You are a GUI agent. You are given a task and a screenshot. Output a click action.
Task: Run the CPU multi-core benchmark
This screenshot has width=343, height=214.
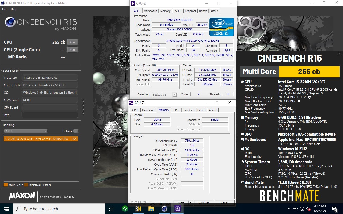pyautogui.click(x=72, y=42)
